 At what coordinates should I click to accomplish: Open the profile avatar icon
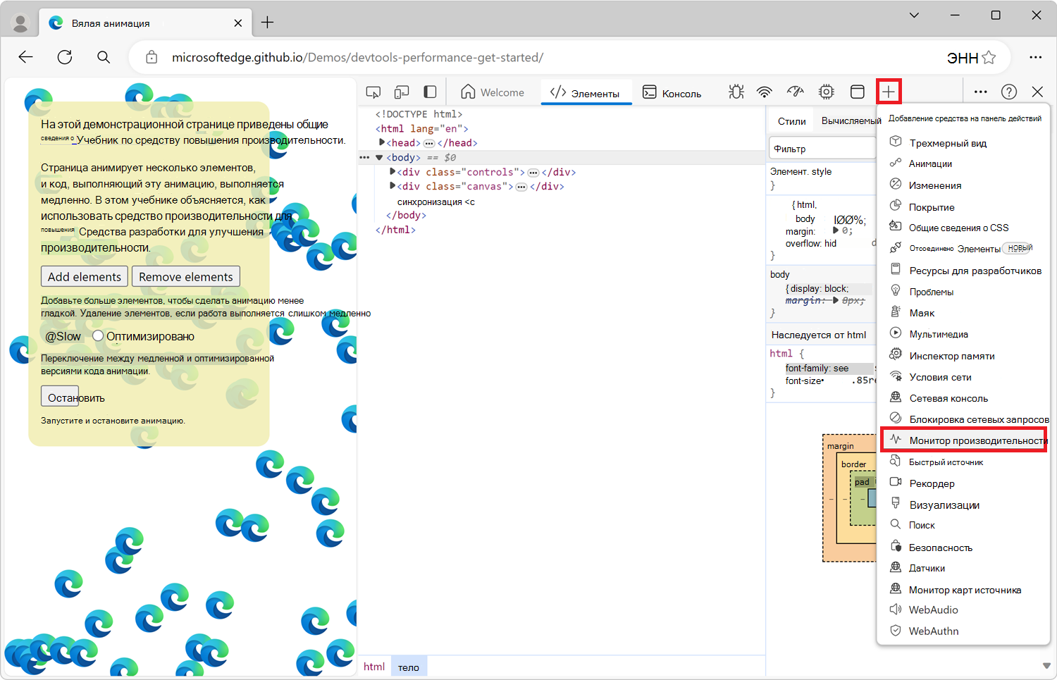click(20, 23)
